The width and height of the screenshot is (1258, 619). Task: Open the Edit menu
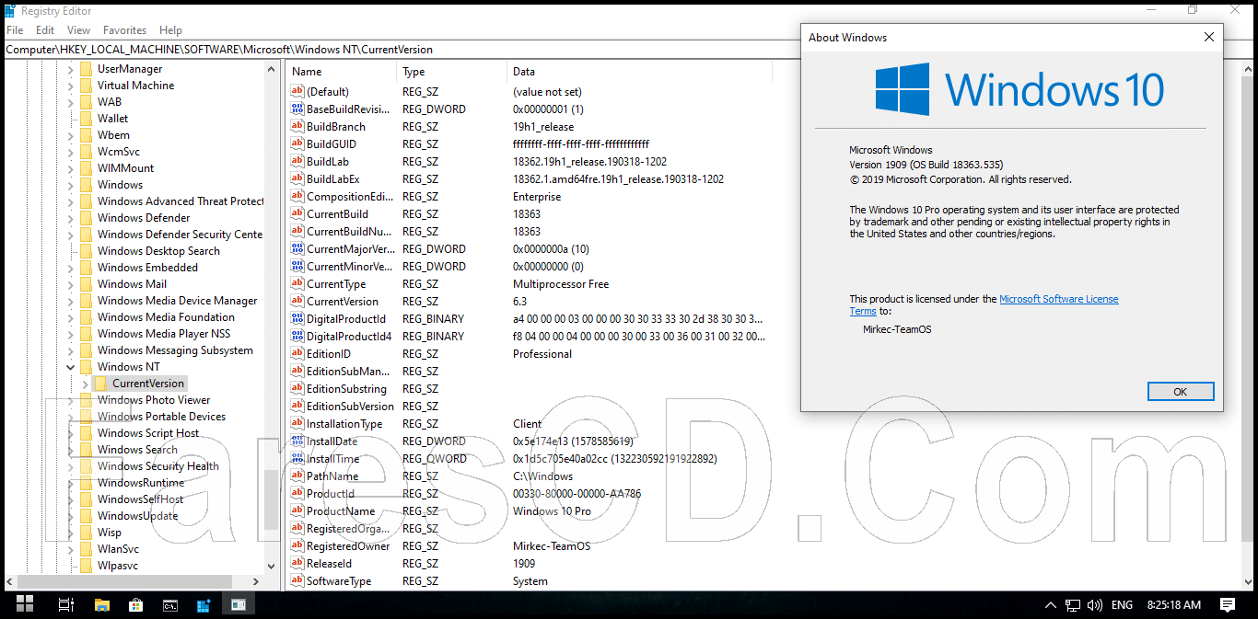[x=45, y=30]
